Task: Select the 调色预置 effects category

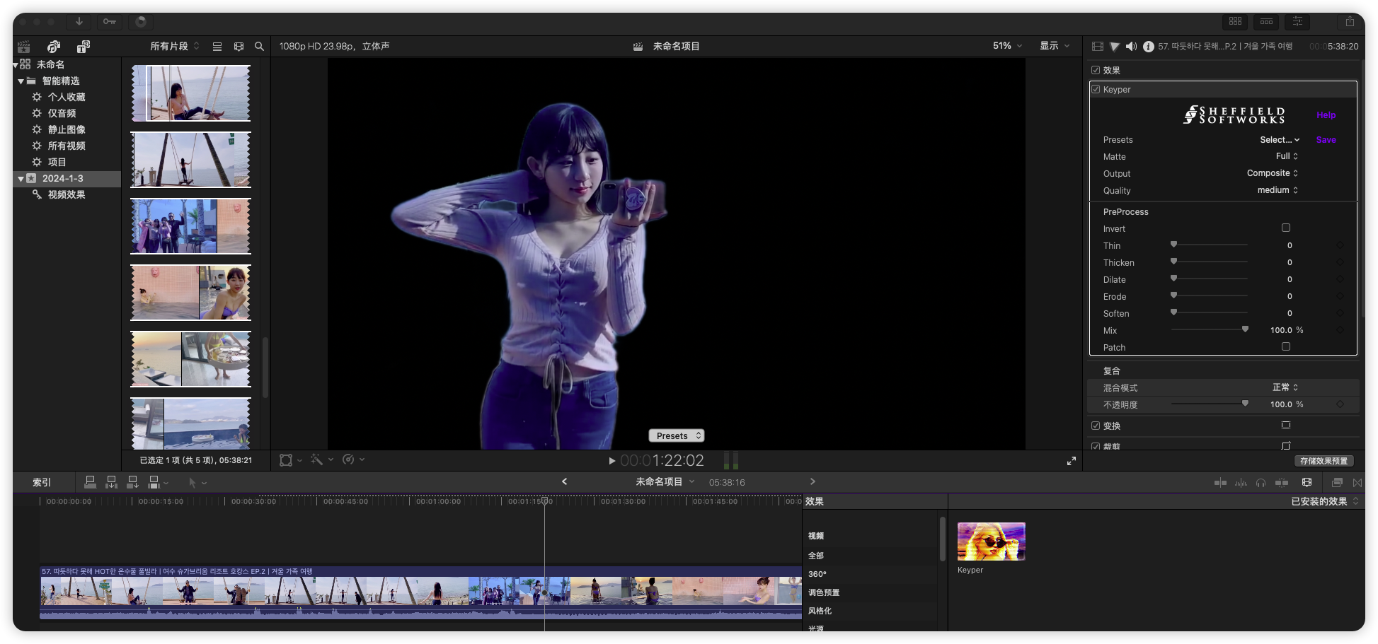Action: coord(824,592)
